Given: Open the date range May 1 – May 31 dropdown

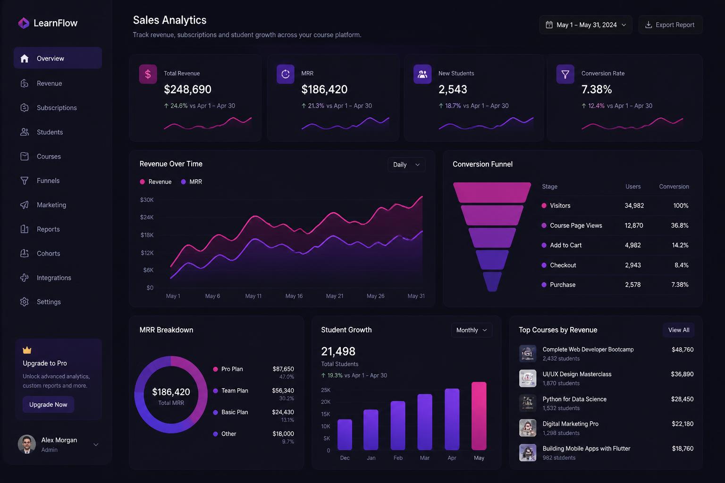Looking at the screenshot, I should pyautogui.click(x=586, y=25).
